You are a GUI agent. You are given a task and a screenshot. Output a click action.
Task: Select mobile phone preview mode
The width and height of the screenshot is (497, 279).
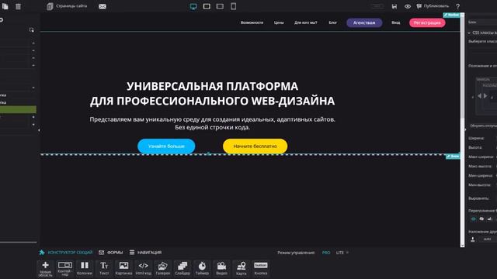click(233, 6)
